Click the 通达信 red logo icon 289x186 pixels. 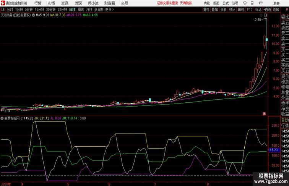point(3,3)
